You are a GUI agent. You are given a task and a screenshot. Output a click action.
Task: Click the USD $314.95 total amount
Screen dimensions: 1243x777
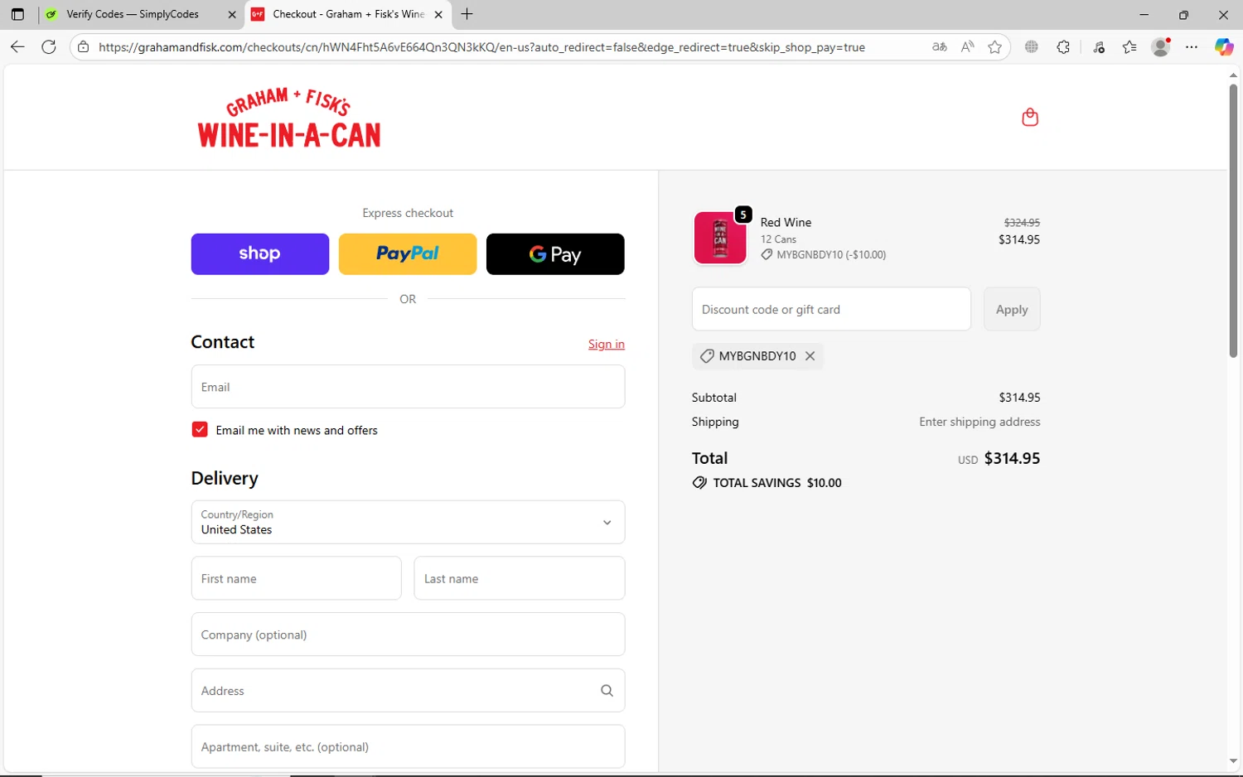(999, 458)
